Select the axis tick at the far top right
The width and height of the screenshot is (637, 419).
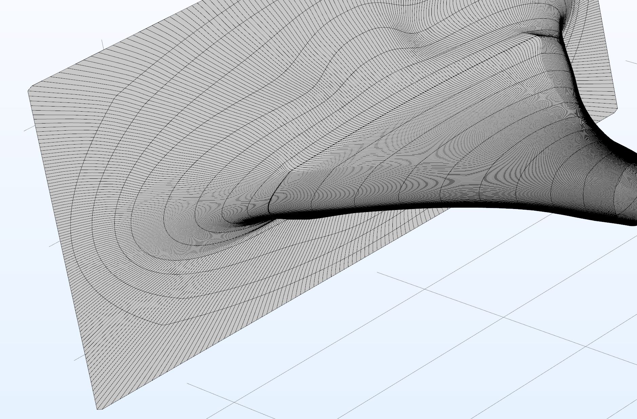tap(631, 62)
